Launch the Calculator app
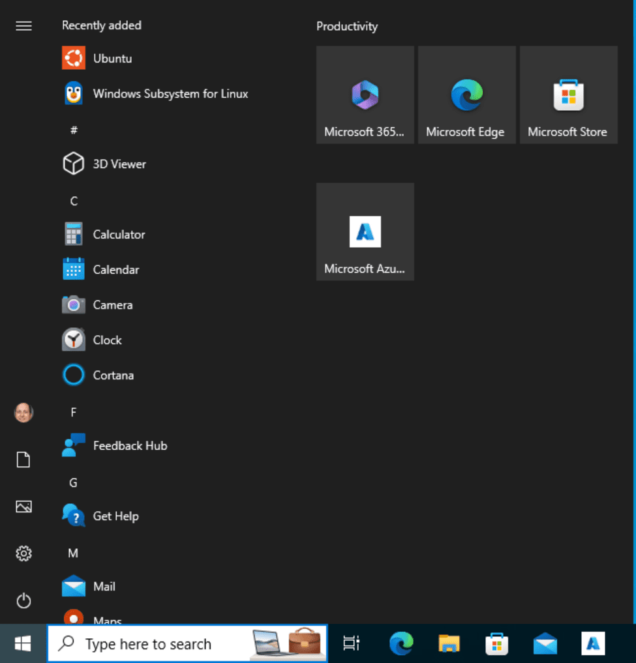 click(119, 234)
